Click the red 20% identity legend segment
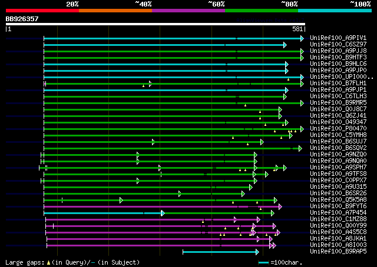This screenshot has height=267, width=377. point(42,11)
